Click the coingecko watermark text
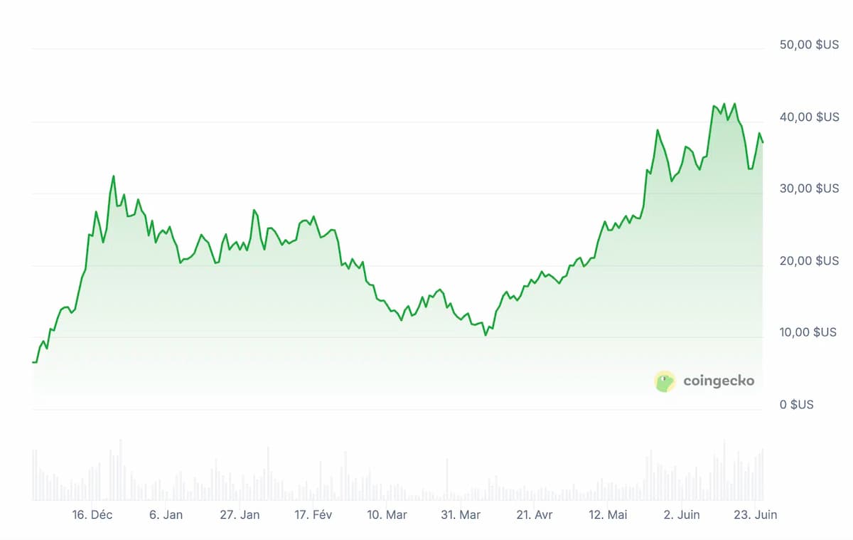Image resolution: width=853 pixels, height=540 pixels. [x=719, y=381]
